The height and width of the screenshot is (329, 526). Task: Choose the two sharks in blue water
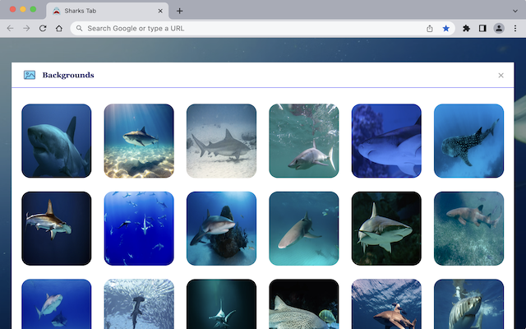point(57,304)
